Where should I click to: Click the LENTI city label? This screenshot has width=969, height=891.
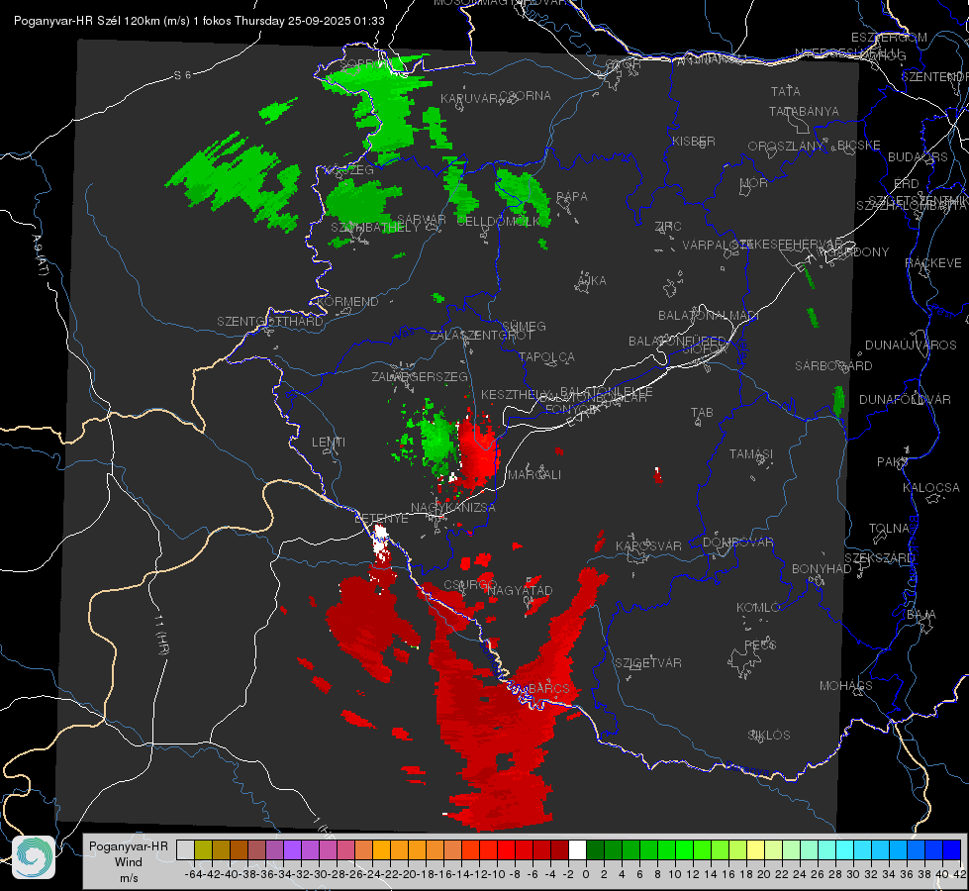pyautogui.click(x=329, y=443)
